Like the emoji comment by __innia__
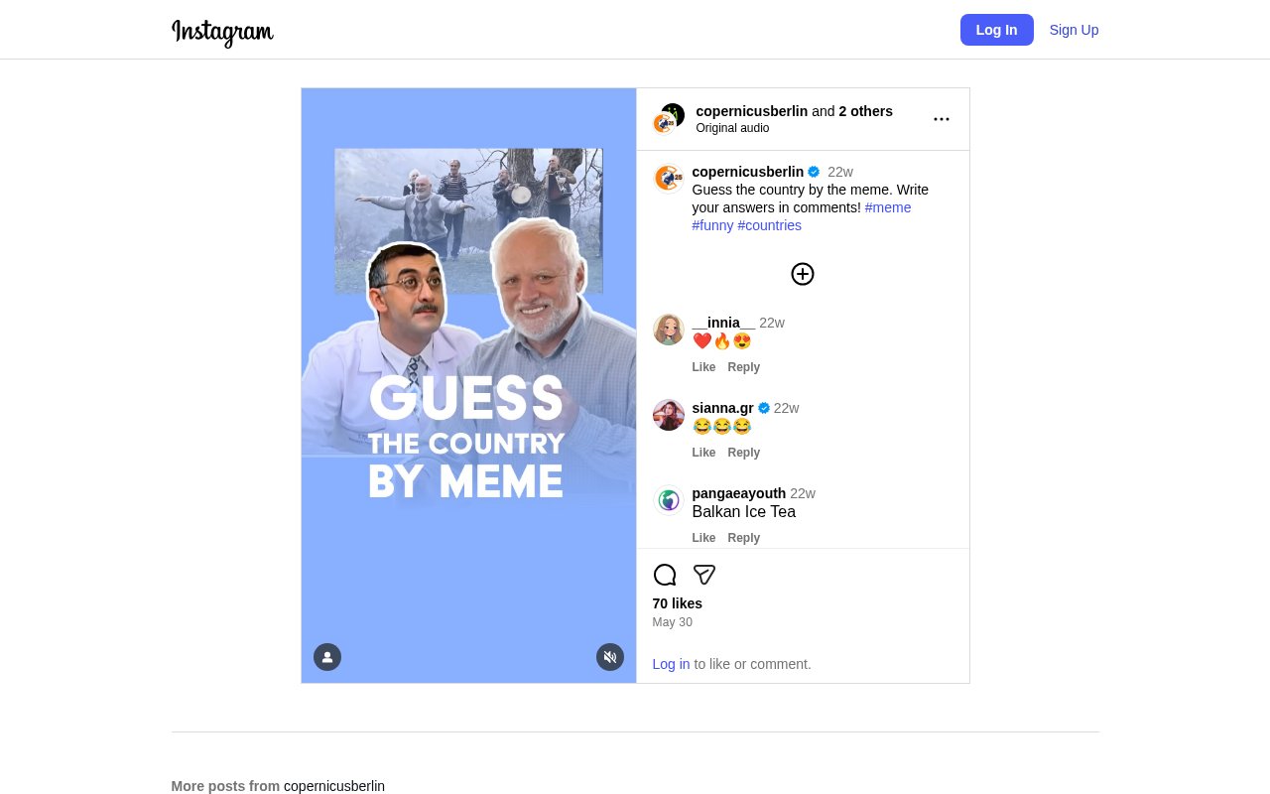 (x=703, y=367)
